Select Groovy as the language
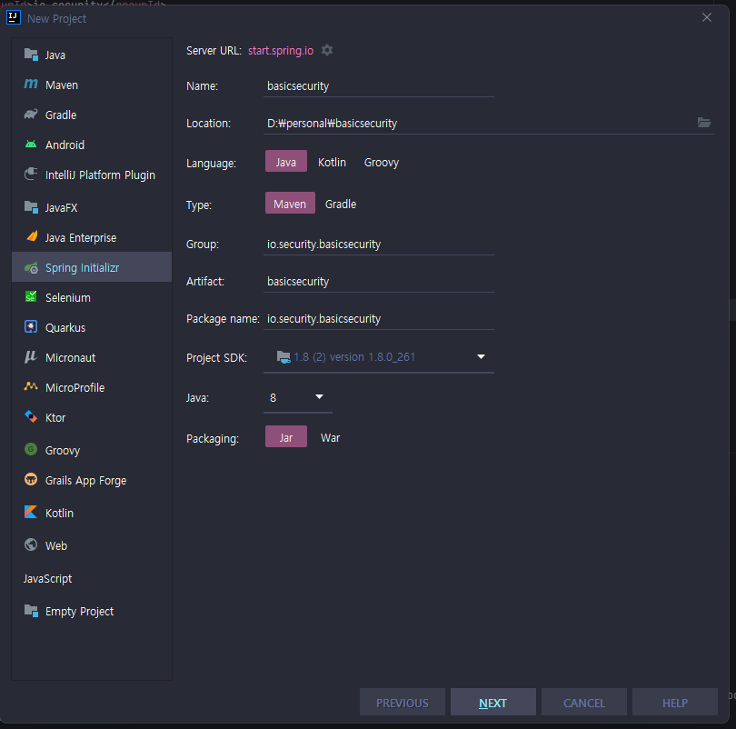The image size is (736, 729). 382,163
